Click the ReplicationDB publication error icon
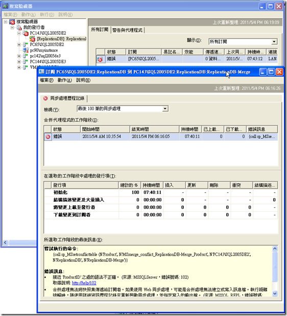287x316 pixels. 33,39
